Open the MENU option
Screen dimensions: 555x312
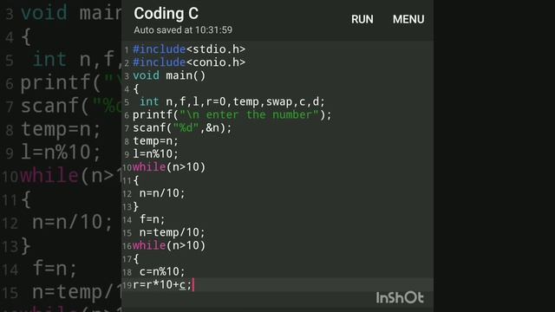408,19
